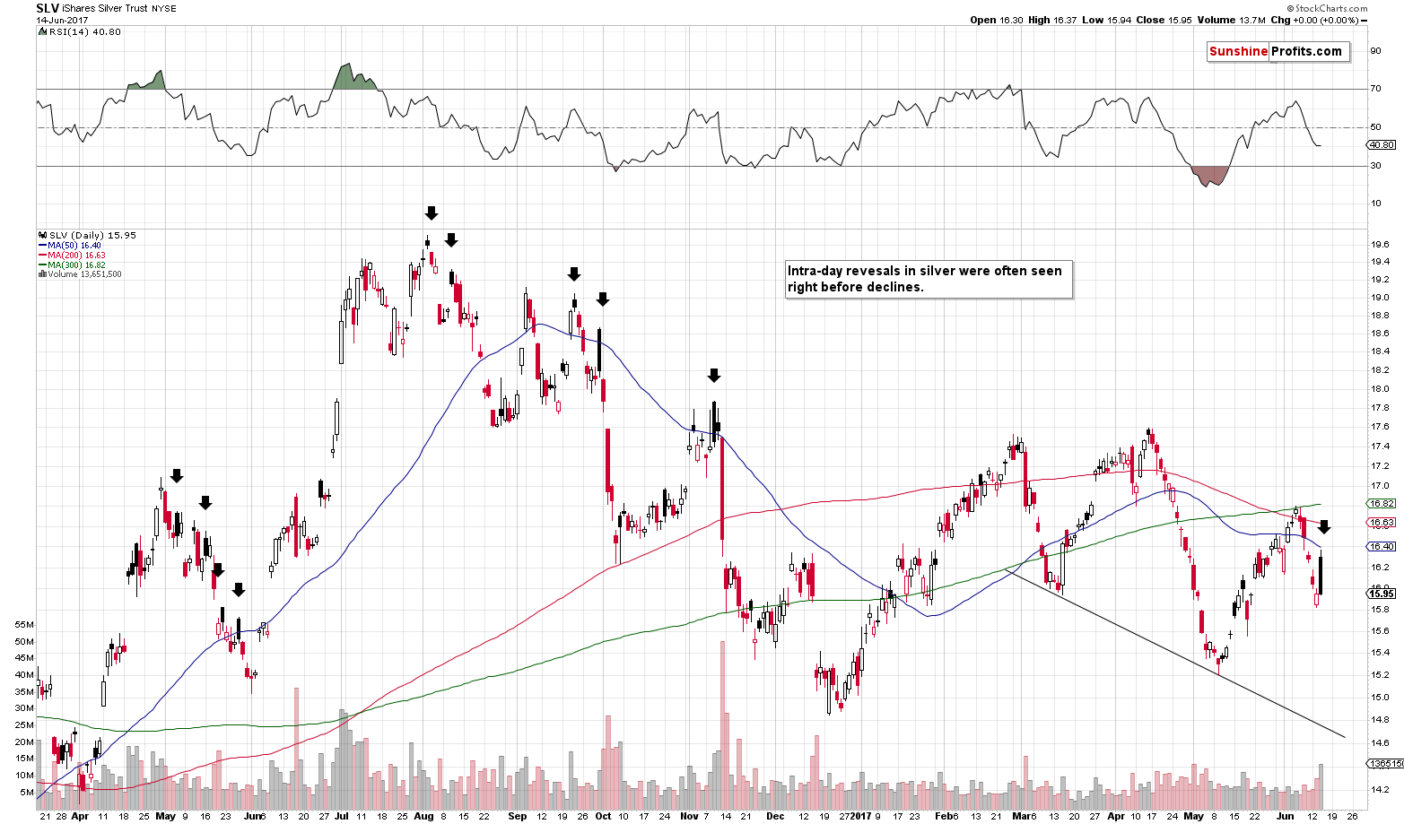This screenshot has height=824, width=1404.
Task: Click the Jun label at the right end of the date axis
Action: click(1286, 817)
